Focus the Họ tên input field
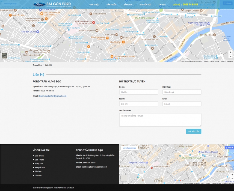Viewport: 234px width, 191px height. tap(138, 92)
